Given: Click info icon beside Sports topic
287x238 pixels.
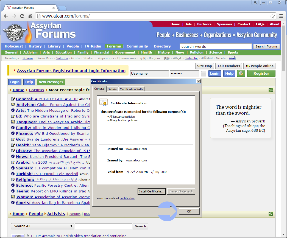Looking at the screenshot, I should click(13, 203).
